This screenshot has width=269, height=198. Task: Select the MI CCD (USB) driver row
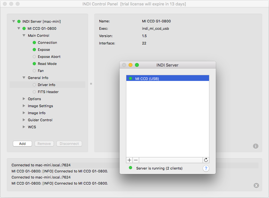pos(167,78)
